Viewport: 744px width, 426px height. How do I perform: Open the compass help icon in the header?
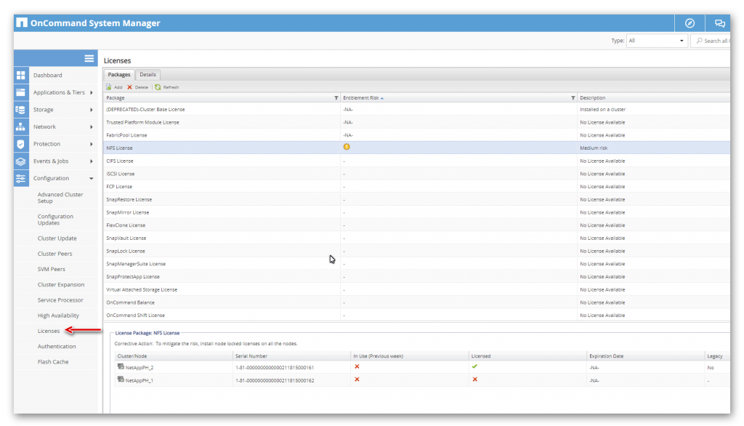[689, 23]
